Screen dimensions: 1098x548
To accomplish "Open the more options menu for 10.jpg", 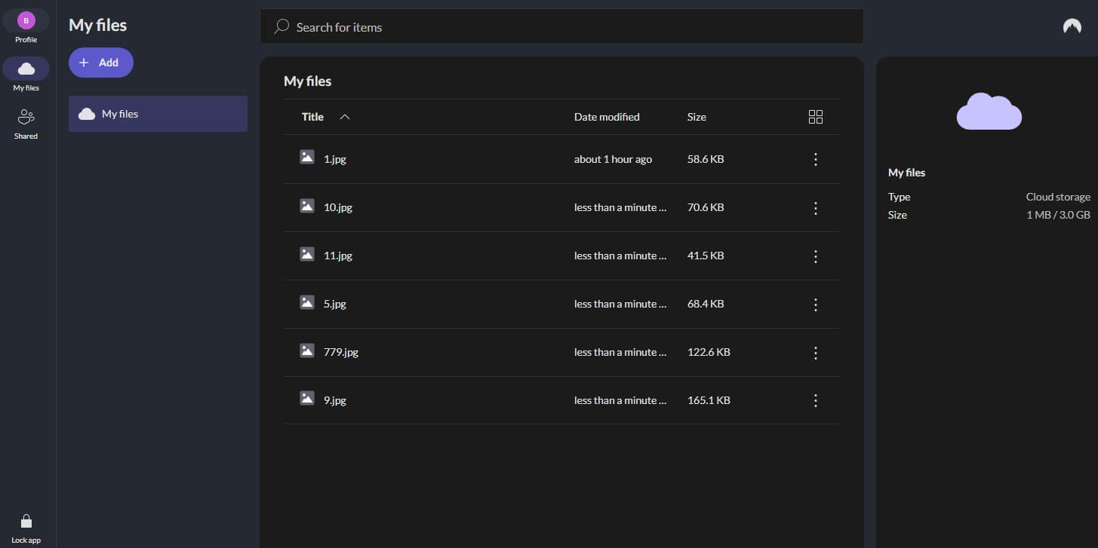I will pyautogui.click(x=815, y=207).
